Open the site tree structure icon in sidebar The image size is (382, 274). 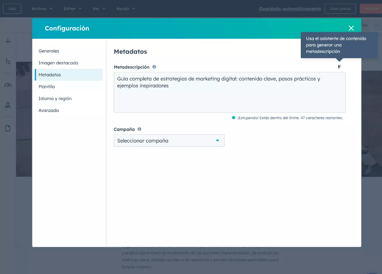pos(8,61)
